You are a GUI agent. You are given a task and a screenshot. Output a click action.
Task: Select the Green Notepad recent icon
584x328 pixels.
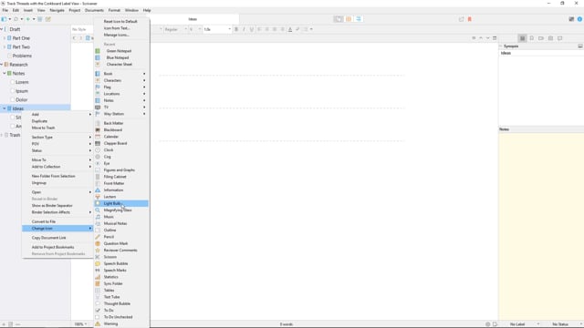(121, 51)
